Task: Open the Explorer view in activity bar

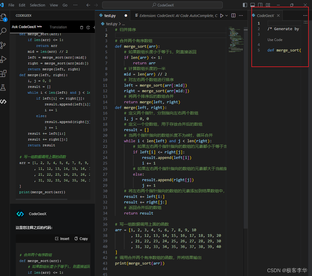Action: 4,17
